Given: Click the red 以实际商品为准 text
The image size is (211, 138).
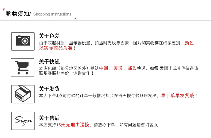Looking at the screenshot, I should (x=56, y=48).
